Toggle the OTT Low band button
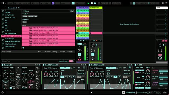The image size is (169, 95). 138,83
